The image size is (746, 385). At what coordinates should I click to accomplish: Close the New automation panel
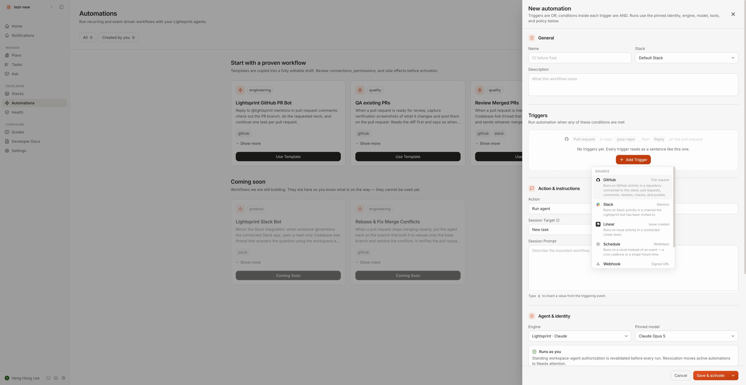point(733,14)
